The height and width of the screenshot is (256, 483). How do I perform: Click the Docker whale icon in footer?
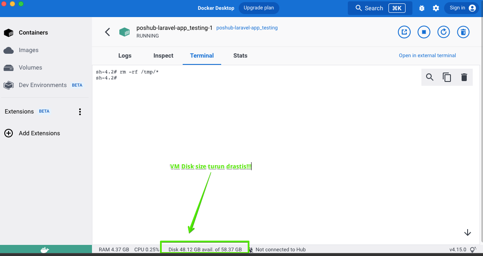(45, 250)
